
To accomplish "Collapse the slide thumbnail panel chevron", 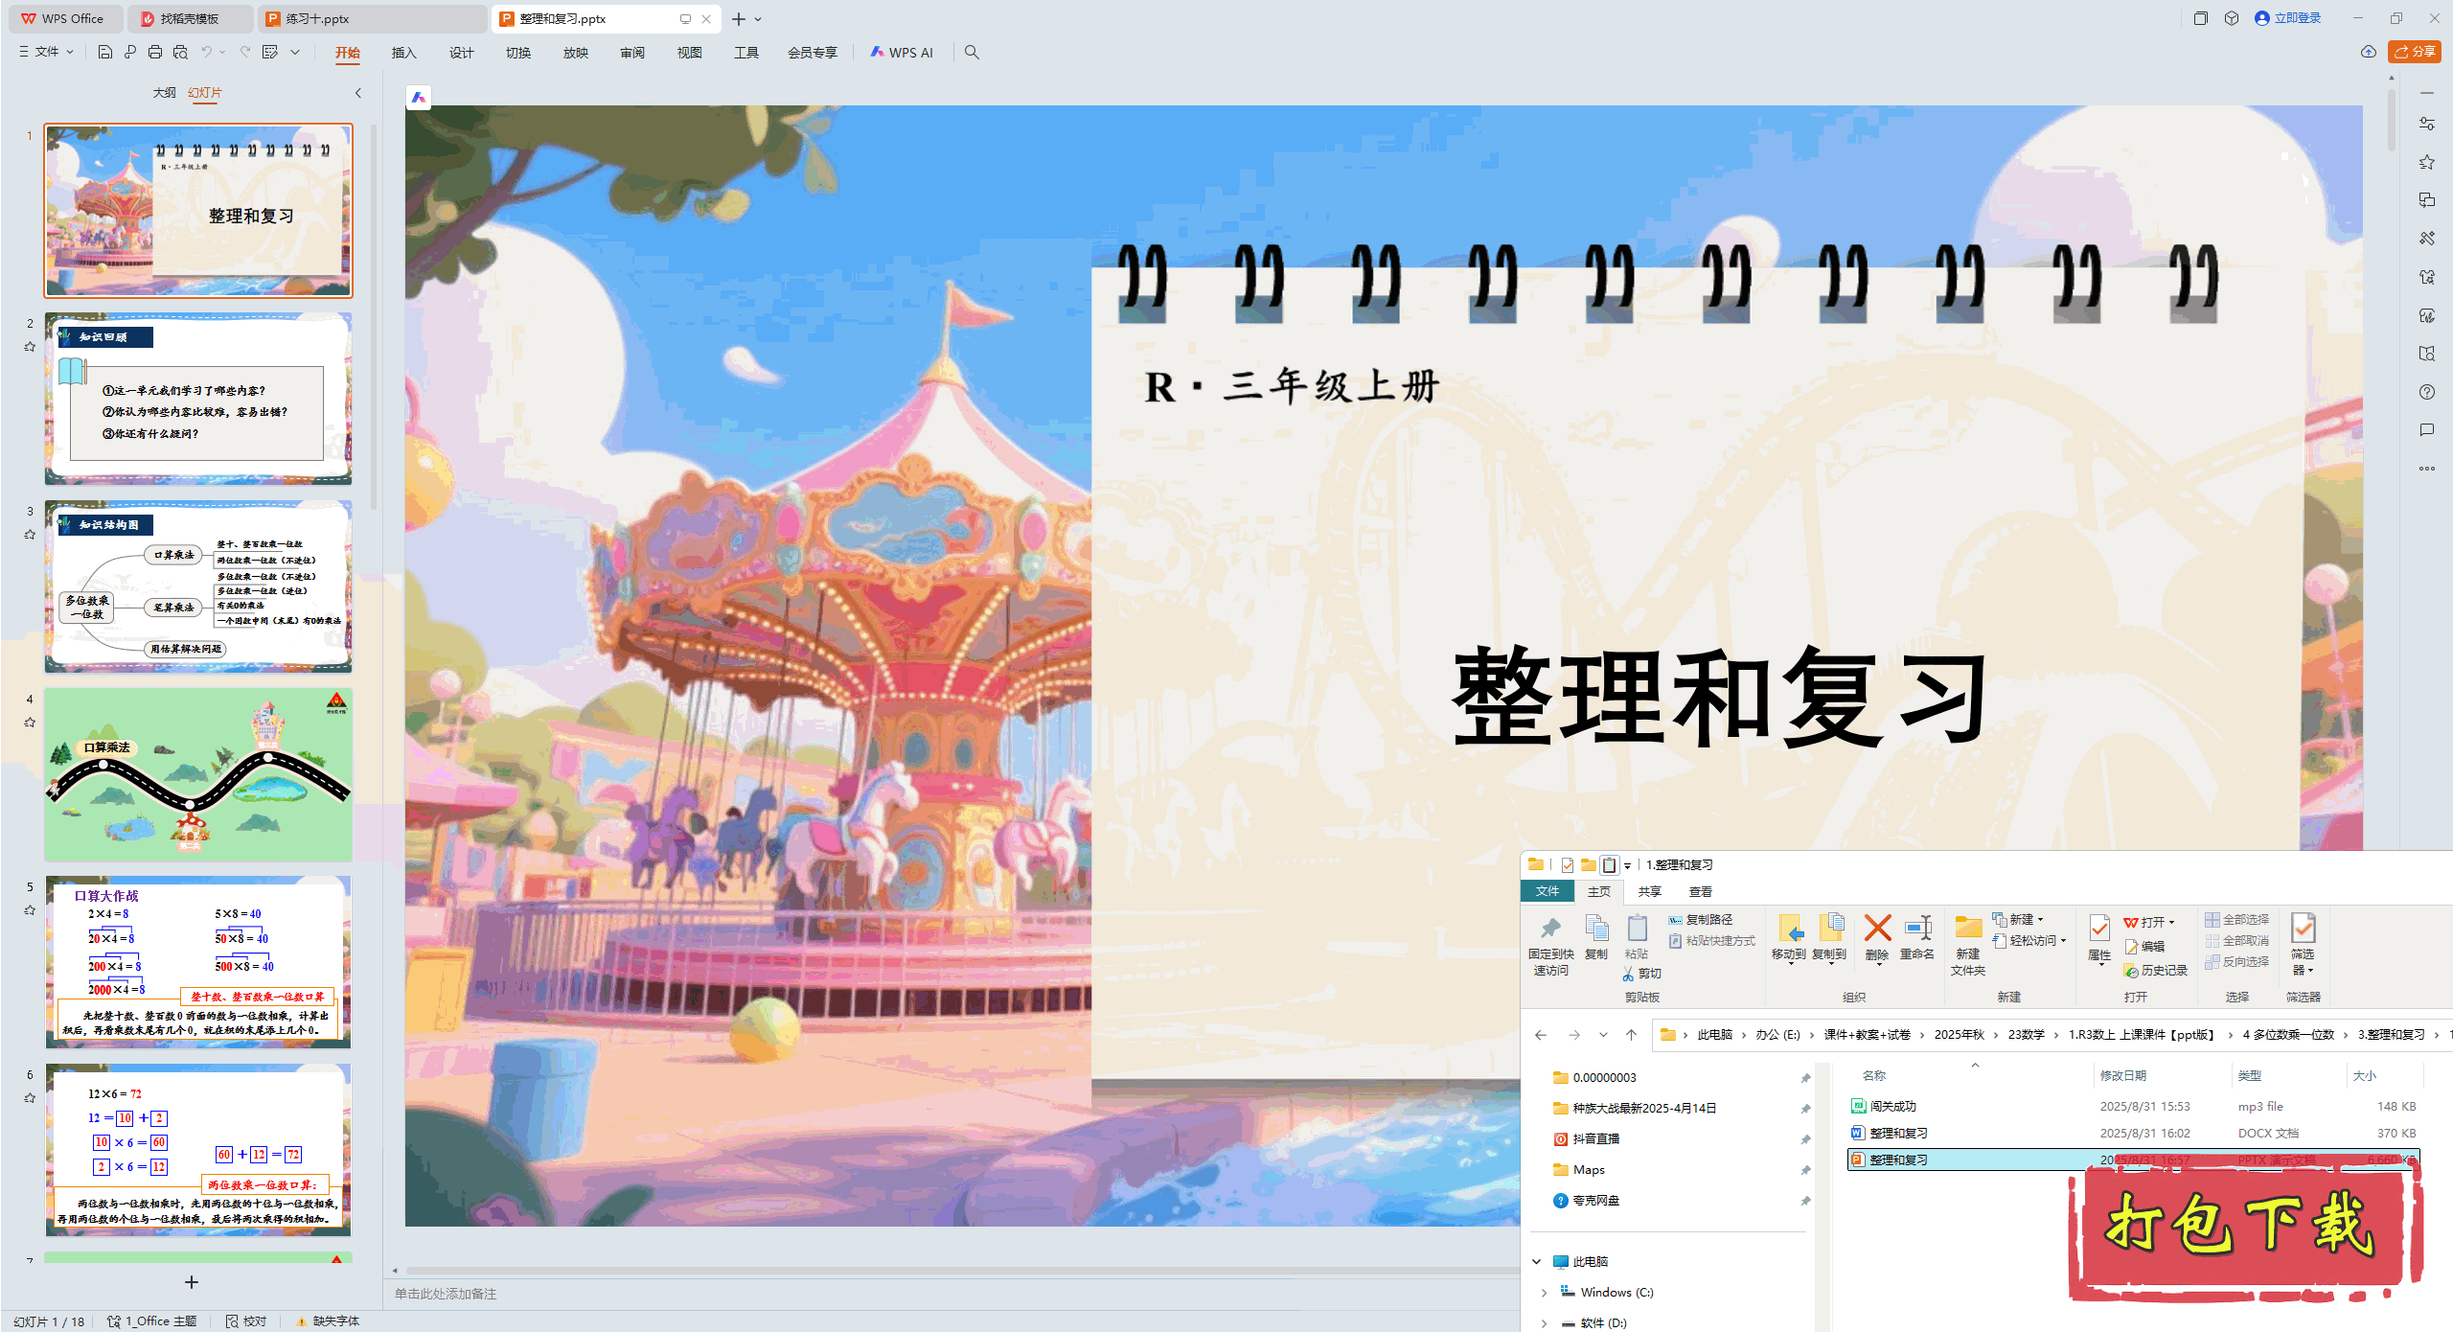I will coord(358,93).
